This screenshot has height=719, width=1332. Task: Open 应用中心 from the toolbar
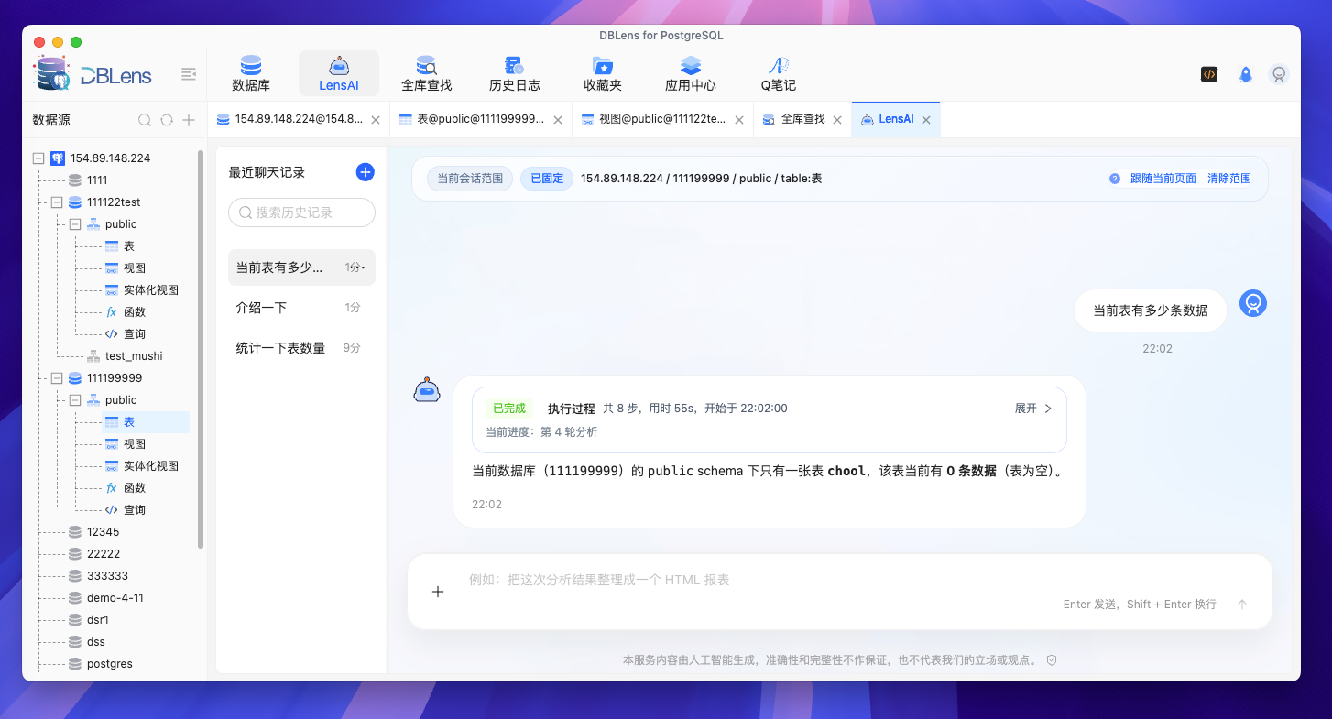pyautogui.click(x=691, y=73)
